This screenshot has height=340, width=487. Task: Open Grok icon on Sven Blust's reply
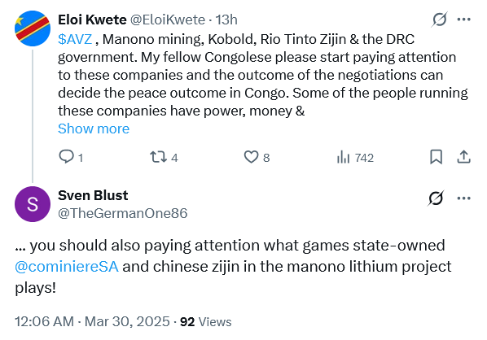point(436,198)
